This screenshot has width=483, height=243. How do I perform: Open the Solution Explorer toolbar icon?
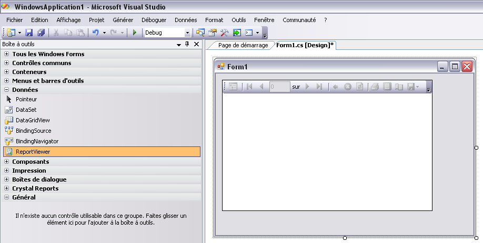pyautogui.click(x=200, y=33)
